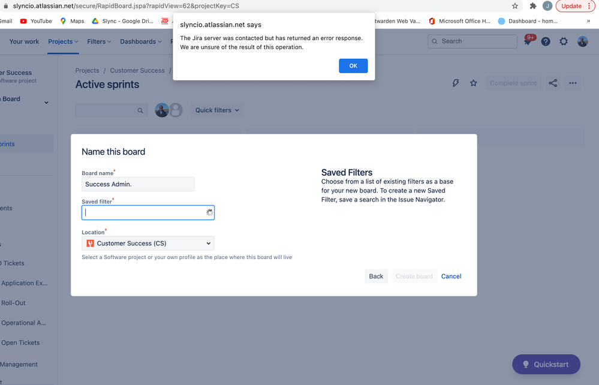The height and width of the screenshot is (385, 599).
Task: Show more bookmarks with the double chevron
Action: pos(588,21)
